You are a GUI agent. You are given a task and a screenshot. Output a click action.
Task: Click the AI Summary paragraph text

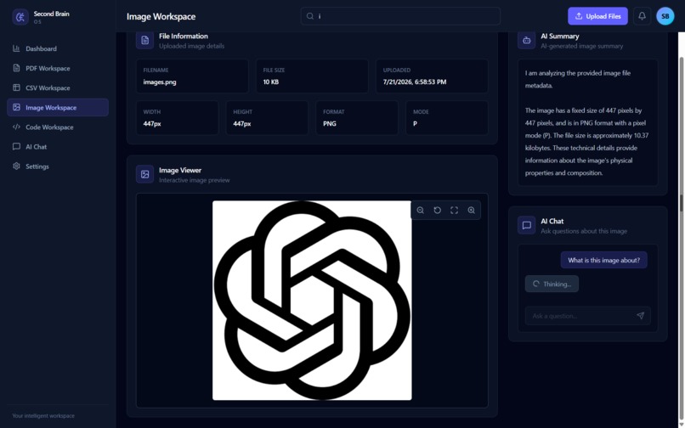[586, 123]
